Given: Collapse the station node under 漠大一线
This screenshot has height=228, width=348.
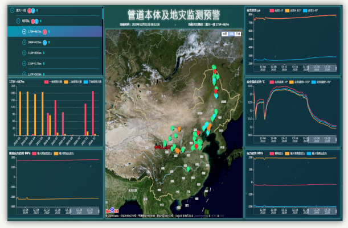Looking at the screenshot, I should click(x=18, y=21).
